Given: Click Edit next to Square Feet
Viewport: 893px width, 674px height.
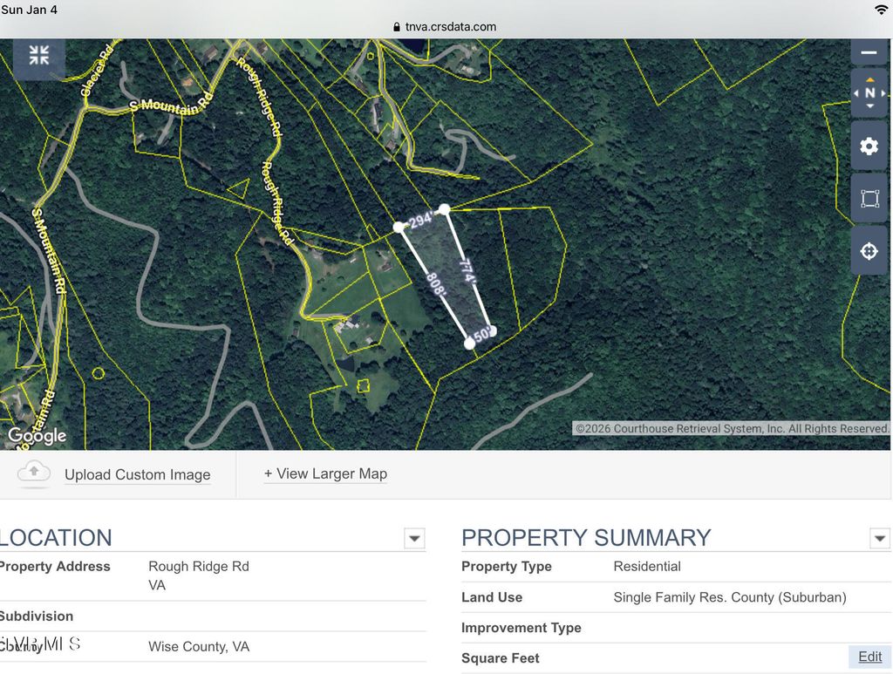Looking at the screenshot, I should (x=869, y=657).
